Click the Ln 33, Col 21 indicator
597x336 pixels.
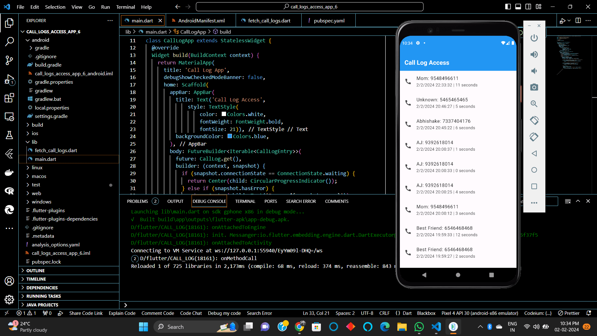pyautogui.click(x=316, y=313)
